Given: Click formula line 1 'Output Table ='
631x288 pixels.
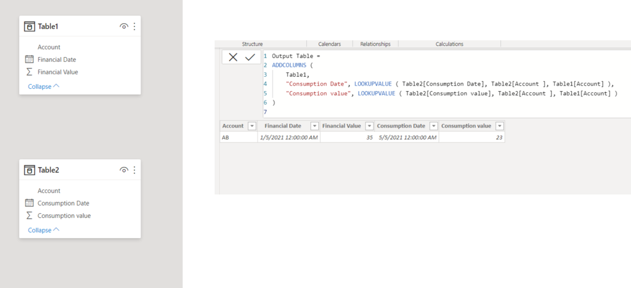Looking at the screenshot, I should 296,56.
